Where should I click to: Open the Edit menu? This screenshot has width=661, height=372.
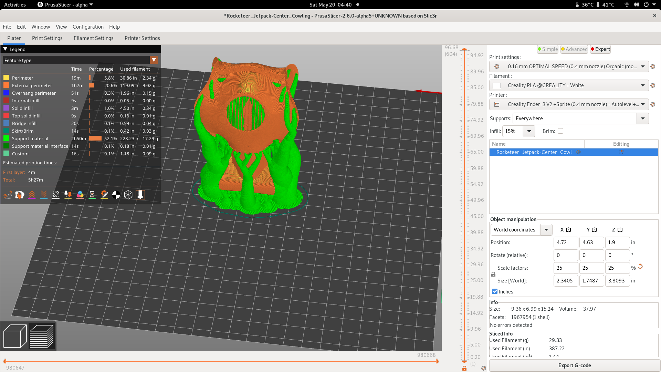tap(21, 27)
